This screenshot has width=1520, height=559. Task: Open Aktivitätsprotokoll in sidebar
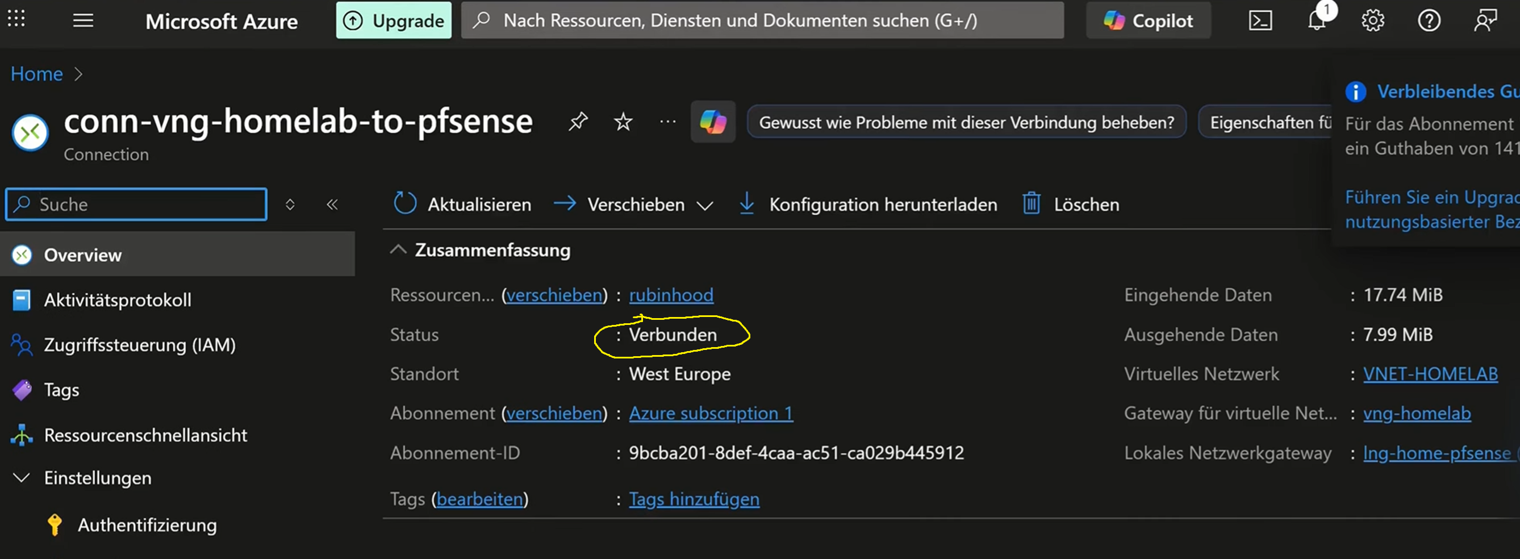[x=118, y=300]
